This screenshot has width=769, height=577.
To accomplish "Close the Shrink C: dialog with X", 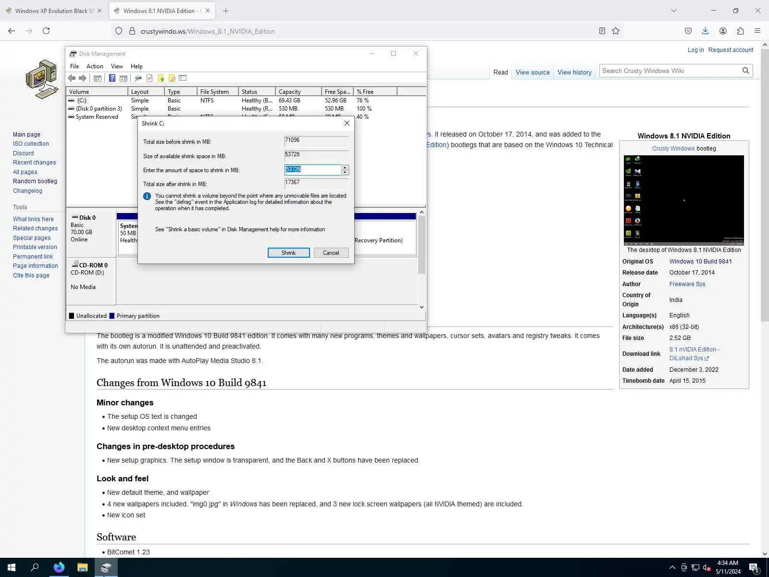I will click(x=347, y=123).
